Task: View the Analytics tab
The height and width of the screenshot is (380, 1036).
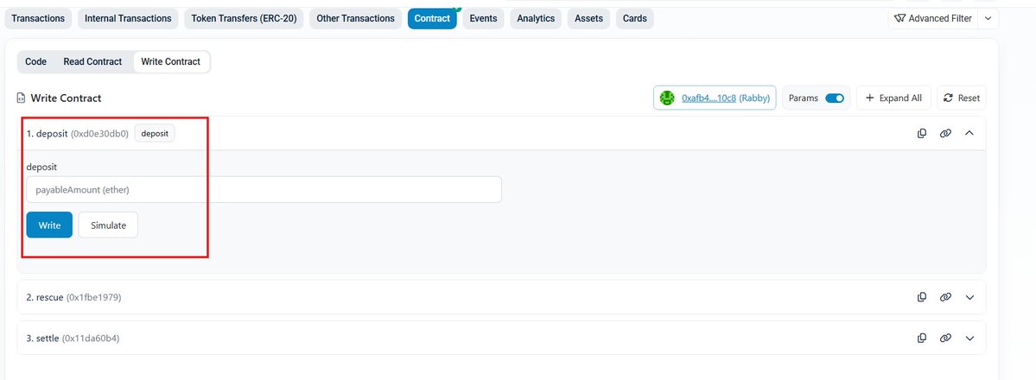Action: (536, 18)
